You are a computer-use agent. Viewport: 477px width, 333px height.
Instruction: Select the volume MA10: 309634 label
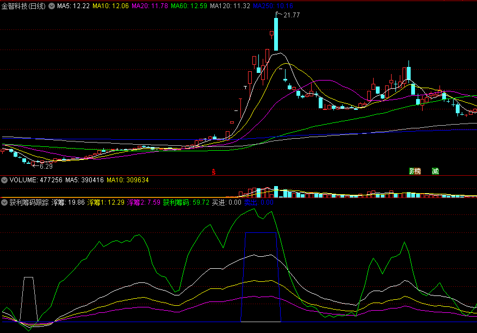coord(127,180)
